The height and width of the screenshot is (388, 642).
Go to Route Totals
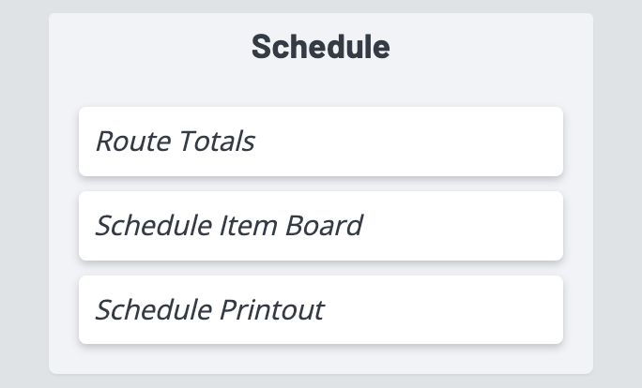[320, 142]
